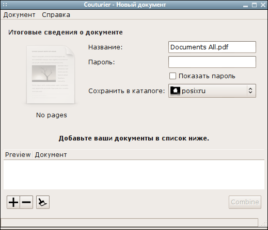Image resolution: width=268 pixels, height=230 pixels.
Task: Focus the Пароль password field
Action: (212, 62)
